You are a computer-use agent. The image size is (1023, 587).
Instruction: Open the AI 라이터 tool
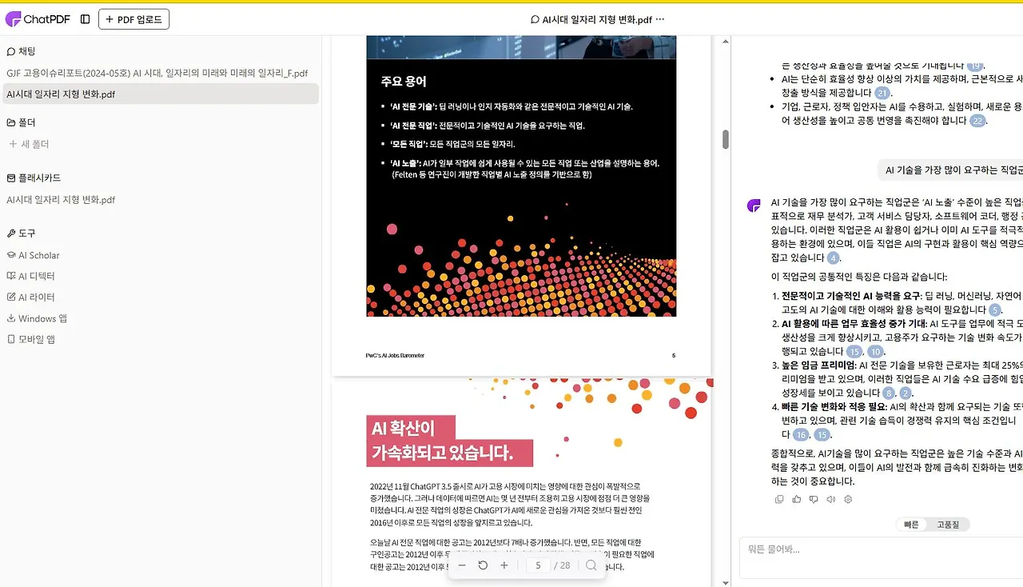point(31,297)
